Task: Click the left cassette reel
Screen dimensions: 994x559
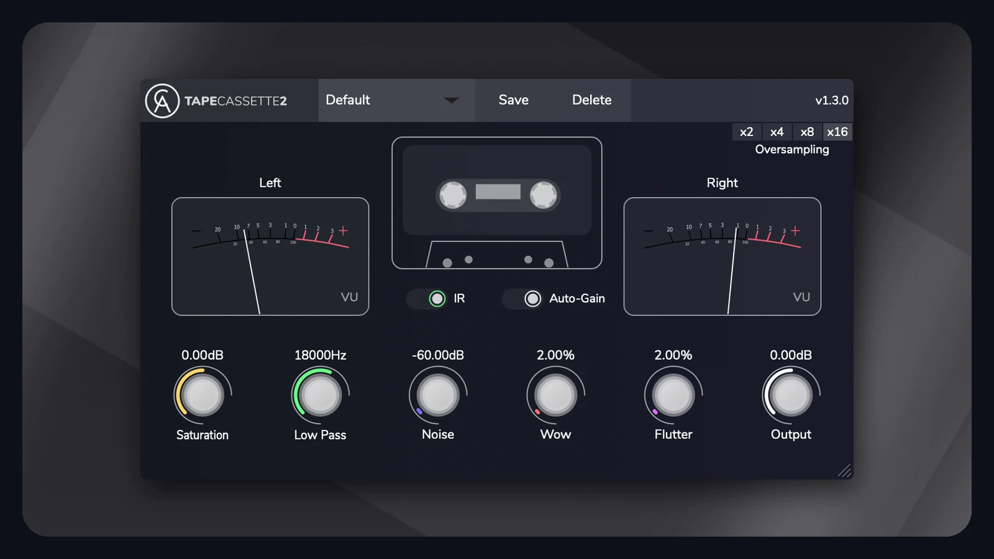Action: click(x=453, y=195)
